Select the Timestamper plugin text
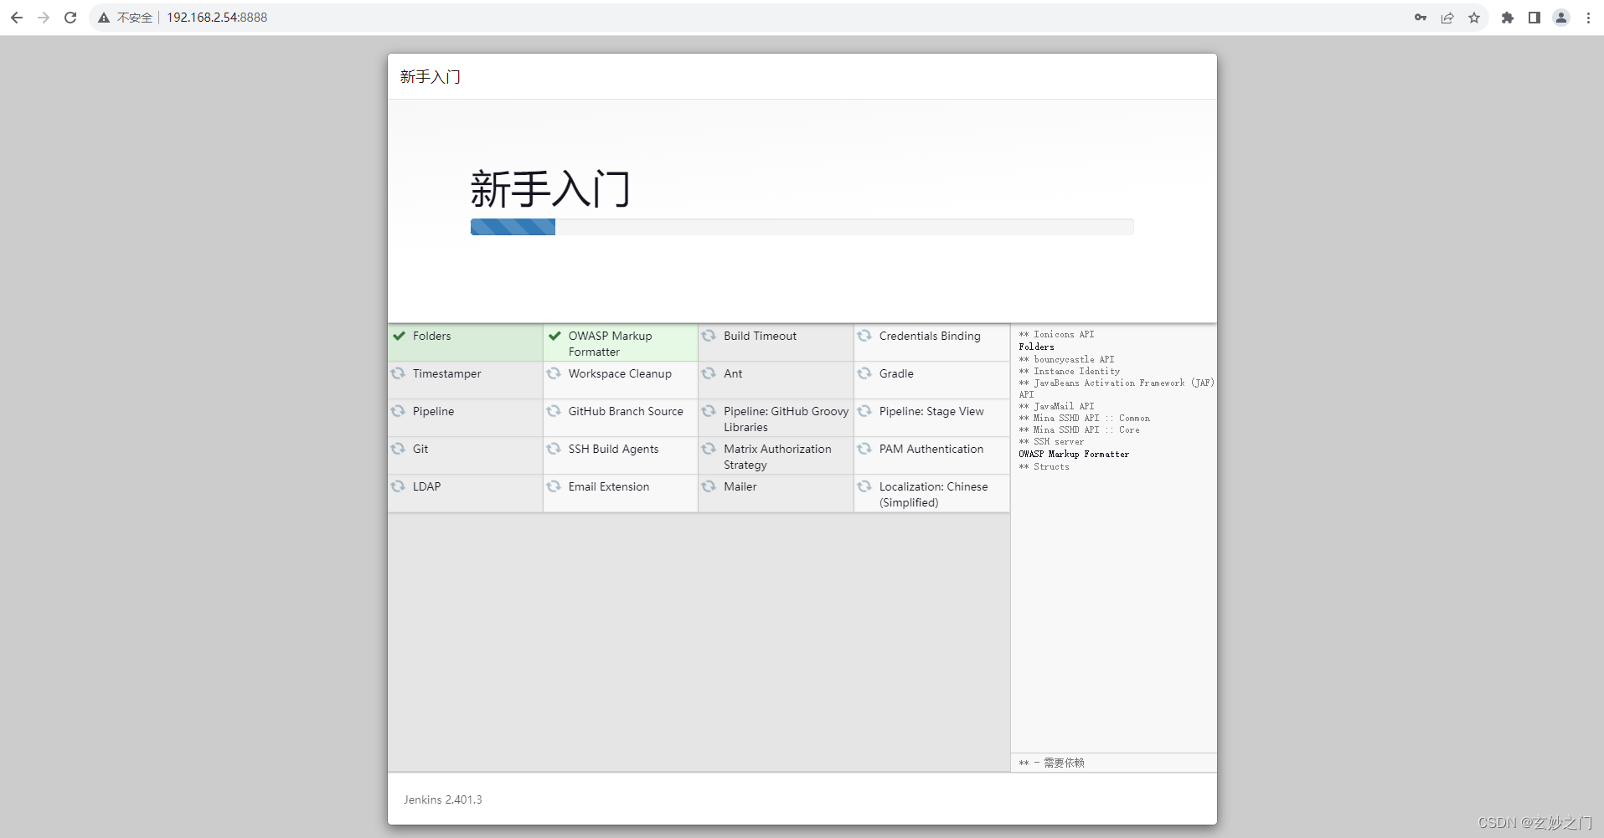The image size is (1604, 838). [446, 373]
